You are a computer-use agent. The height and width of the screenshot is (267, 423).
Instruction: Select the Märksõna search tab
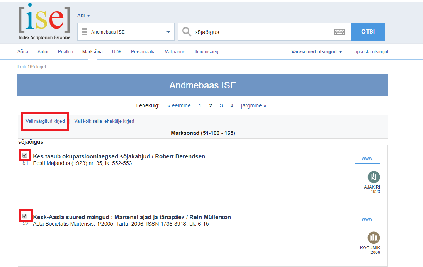pyautogui.click(x=92, y=51)
